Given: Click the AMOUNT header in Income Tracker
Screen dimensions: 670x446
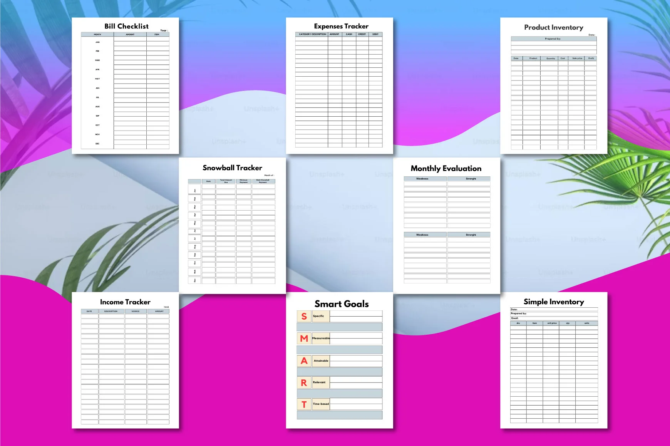Looking at the screenshot, I should coord(158,311).
